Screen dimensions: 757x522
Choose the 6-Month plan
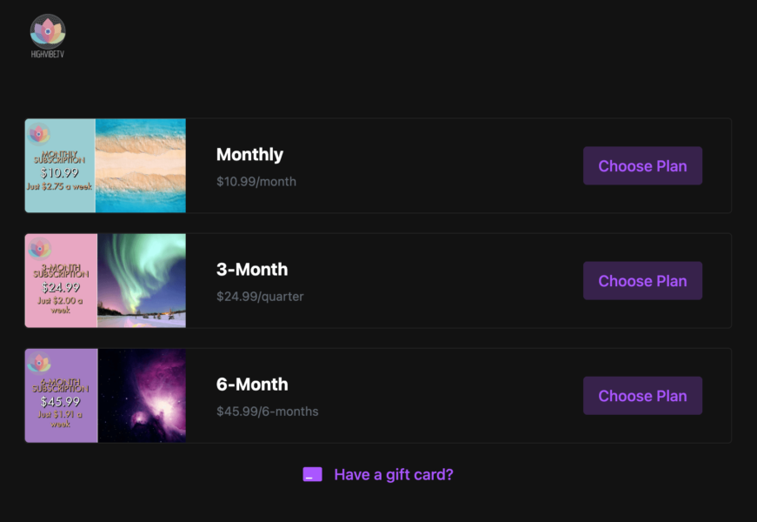point(642,396)
